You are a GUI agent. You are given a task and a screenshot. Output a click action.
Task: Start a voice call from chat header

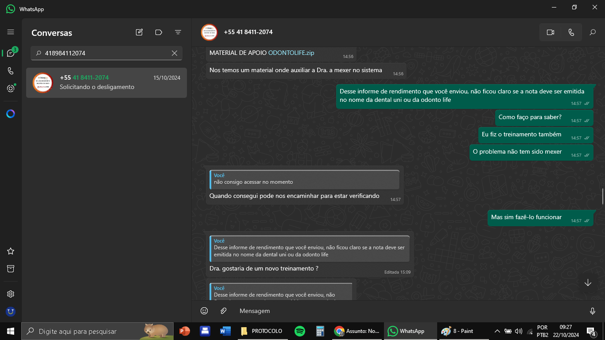coord(571,32)
